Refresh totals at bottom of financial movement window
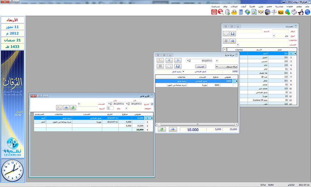Image resolution: width=311 pixels, height=187 pixels. coord(162,129)
